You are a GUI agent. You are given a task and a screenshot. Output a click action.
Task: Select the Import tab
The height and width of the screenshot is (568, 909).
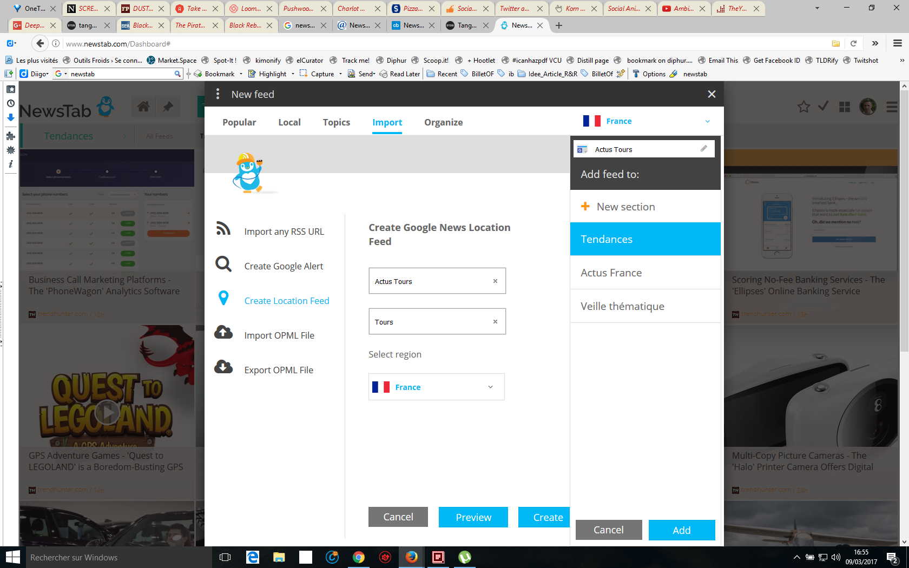click(387, 122)
